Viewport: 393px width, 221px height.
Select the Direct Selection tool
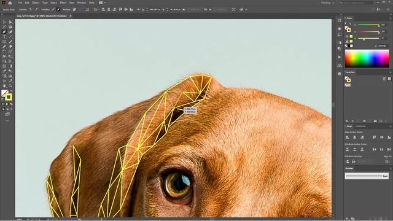coord(10,22)
